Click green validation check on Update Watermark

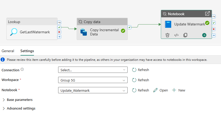207,23
